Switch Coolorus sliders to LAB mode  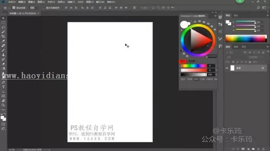pos(202,79)
